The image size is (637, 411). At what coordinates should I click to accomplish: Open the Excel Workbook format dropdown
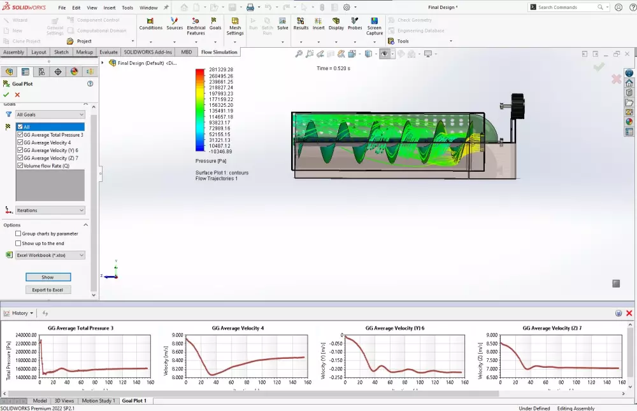point(50,254)
